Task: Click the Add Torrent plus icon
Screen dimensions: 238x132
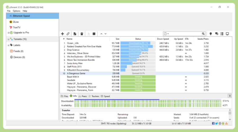Action: 62,34
